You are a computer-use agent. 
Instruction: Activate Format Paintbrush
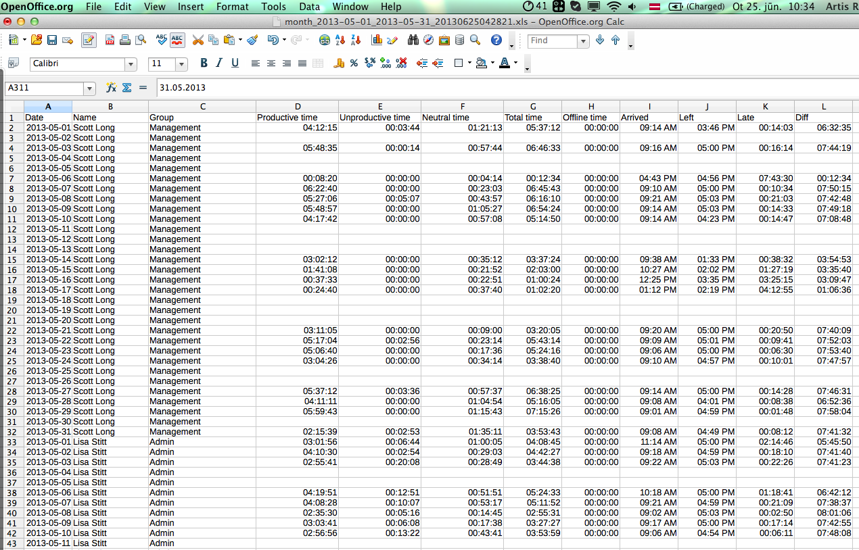[x=252, y=41]
